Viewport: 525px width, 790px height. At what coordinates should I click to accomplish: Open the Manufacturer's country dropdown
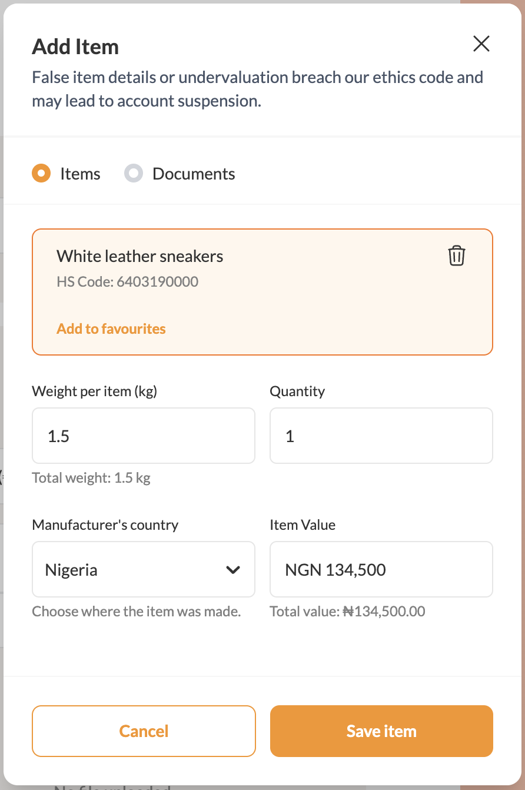click(144, 569)
